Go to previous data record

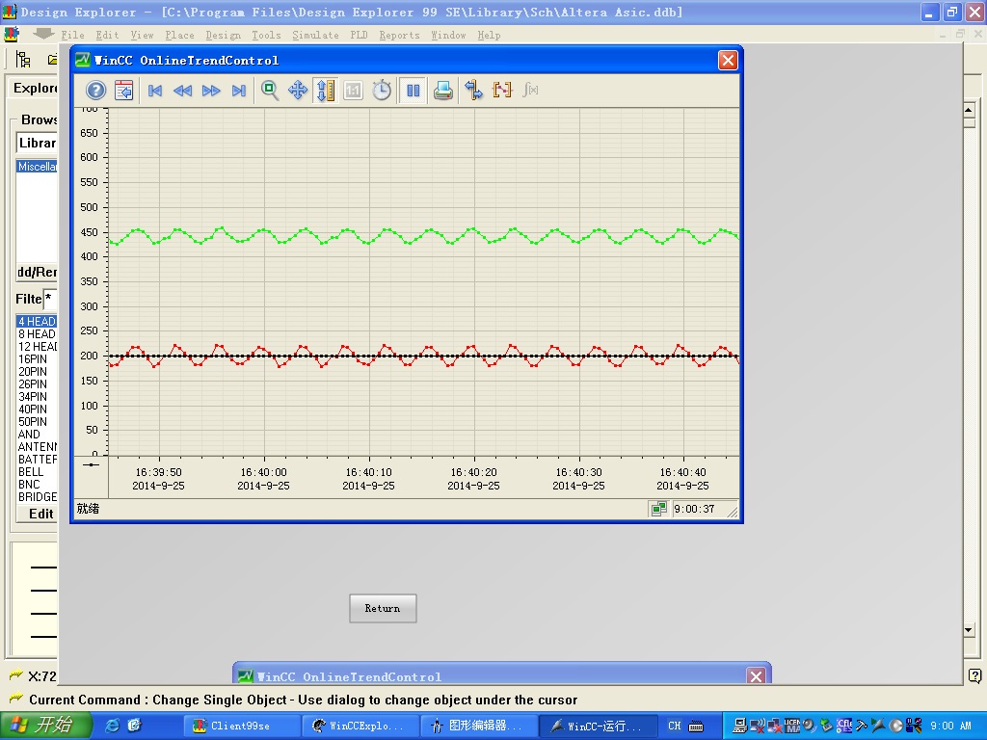(x=182, y=91)
